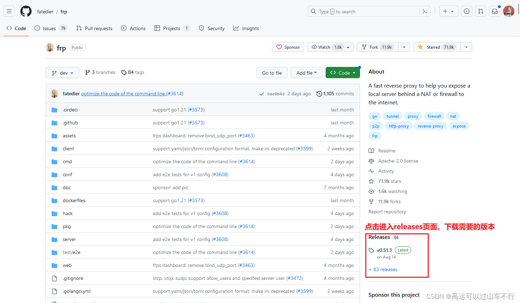Open the .circleci folder
Screen dimensions: 520x303
coord(70,110)
